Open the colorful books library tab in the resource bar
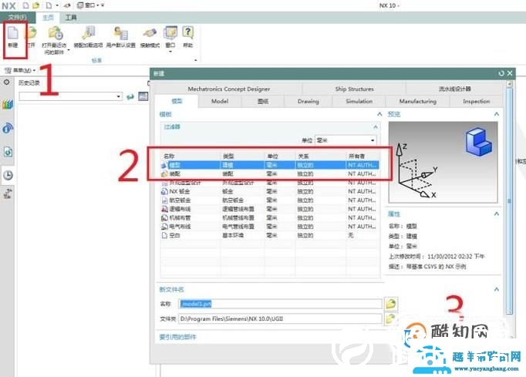 (8, 104)
